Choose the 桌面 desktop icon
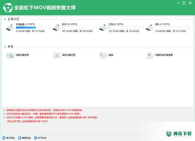This screenshot has width=195, height=141. click(x=103, y=55)
